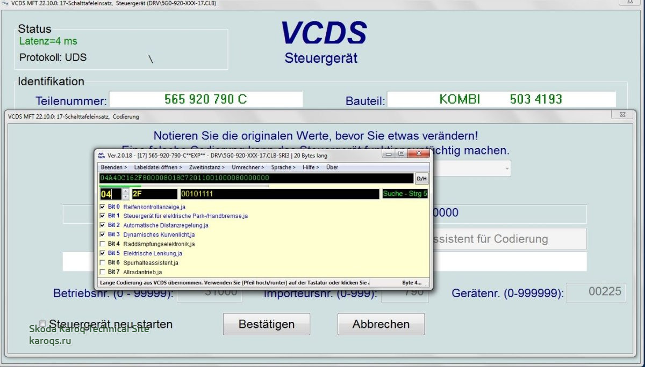This screenshot has width=645, height=367.
Task: Enable Bit 4 Raddämpfungselektronik
Action: (103, 244)
